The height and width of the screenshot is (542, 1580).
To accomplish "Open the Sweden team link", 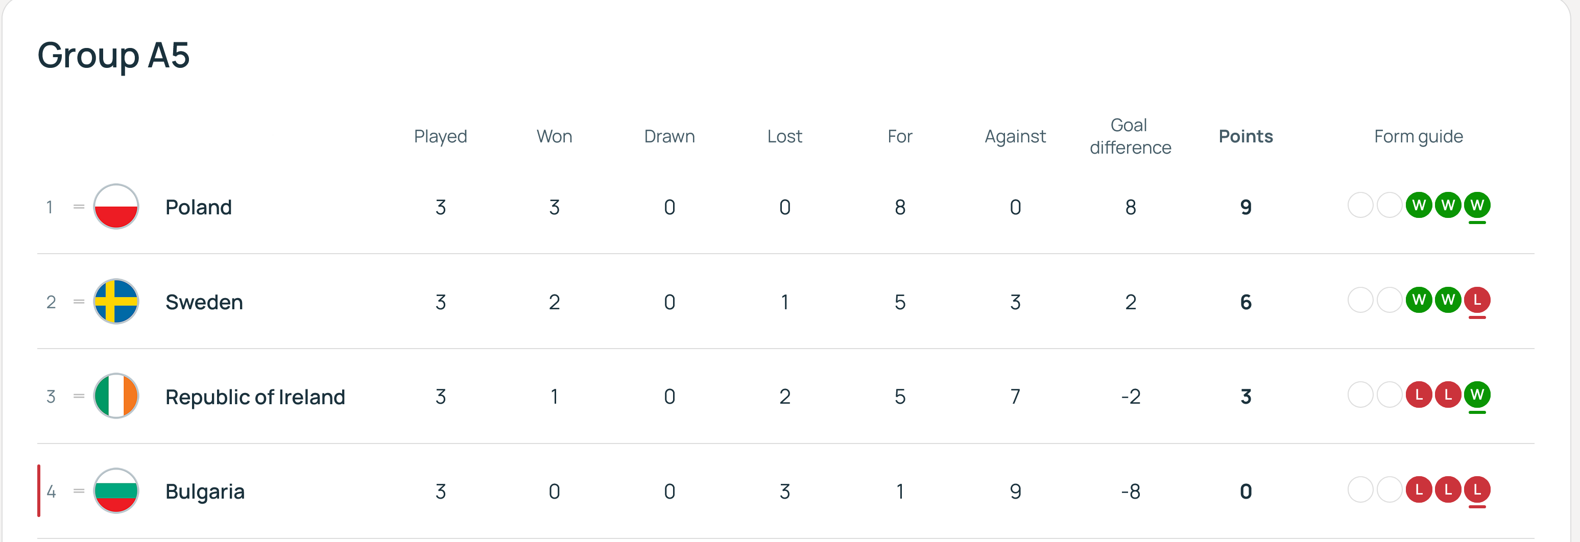I will coord(204,302).
